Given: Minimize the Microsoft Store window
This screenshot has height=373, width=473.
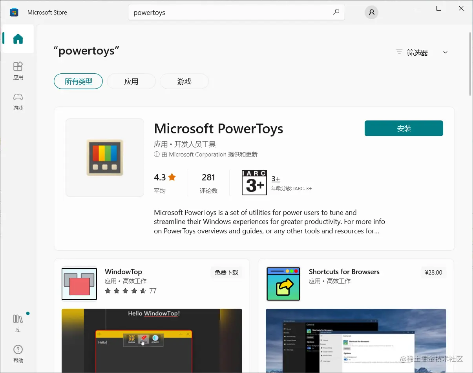Looking at the screenshot, I should pyautogui.click(x=416, y=8).
